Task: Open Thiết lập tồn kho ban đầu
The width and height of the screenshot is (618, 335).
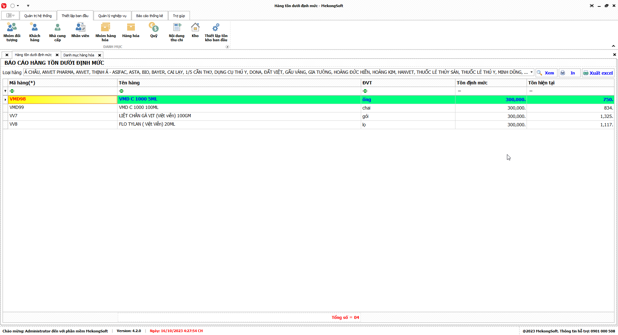Action: pos(216,32)
